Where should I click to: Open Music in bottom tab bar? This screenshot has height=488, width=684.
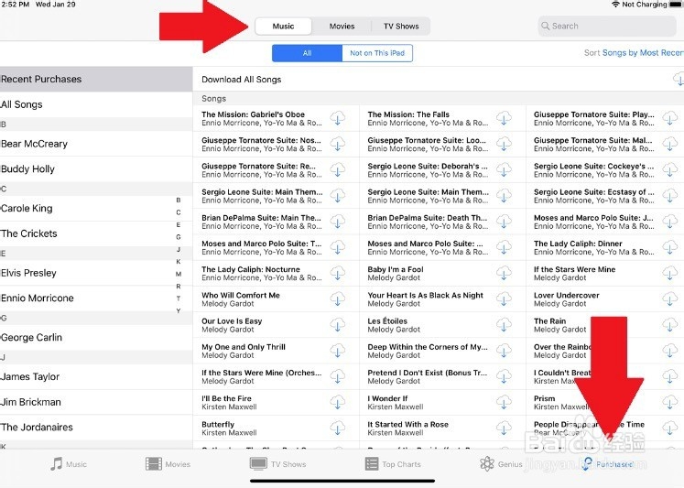[68, 464]
